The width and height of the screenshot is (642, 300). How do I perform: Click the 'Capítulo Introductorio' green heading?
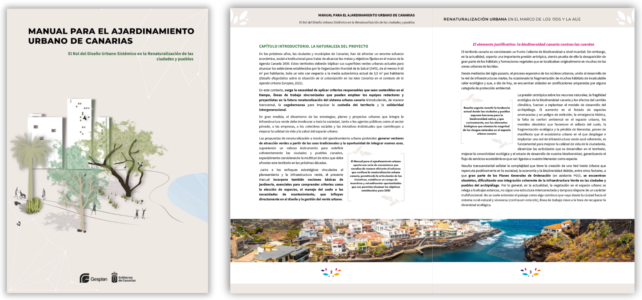point(313,46)
